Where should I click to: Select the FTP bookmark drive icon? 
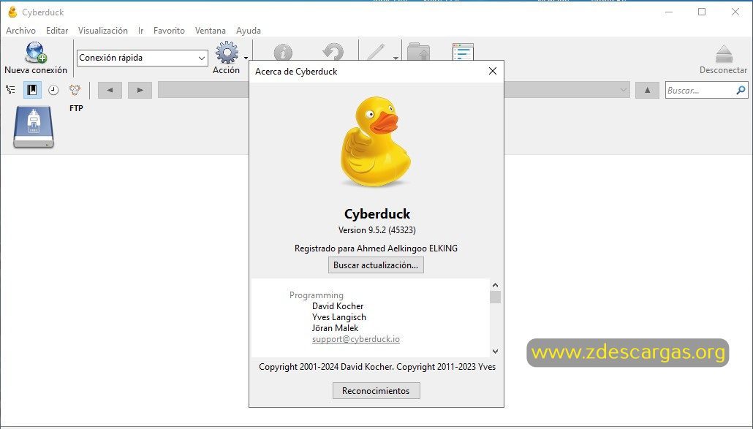point(33,127)
